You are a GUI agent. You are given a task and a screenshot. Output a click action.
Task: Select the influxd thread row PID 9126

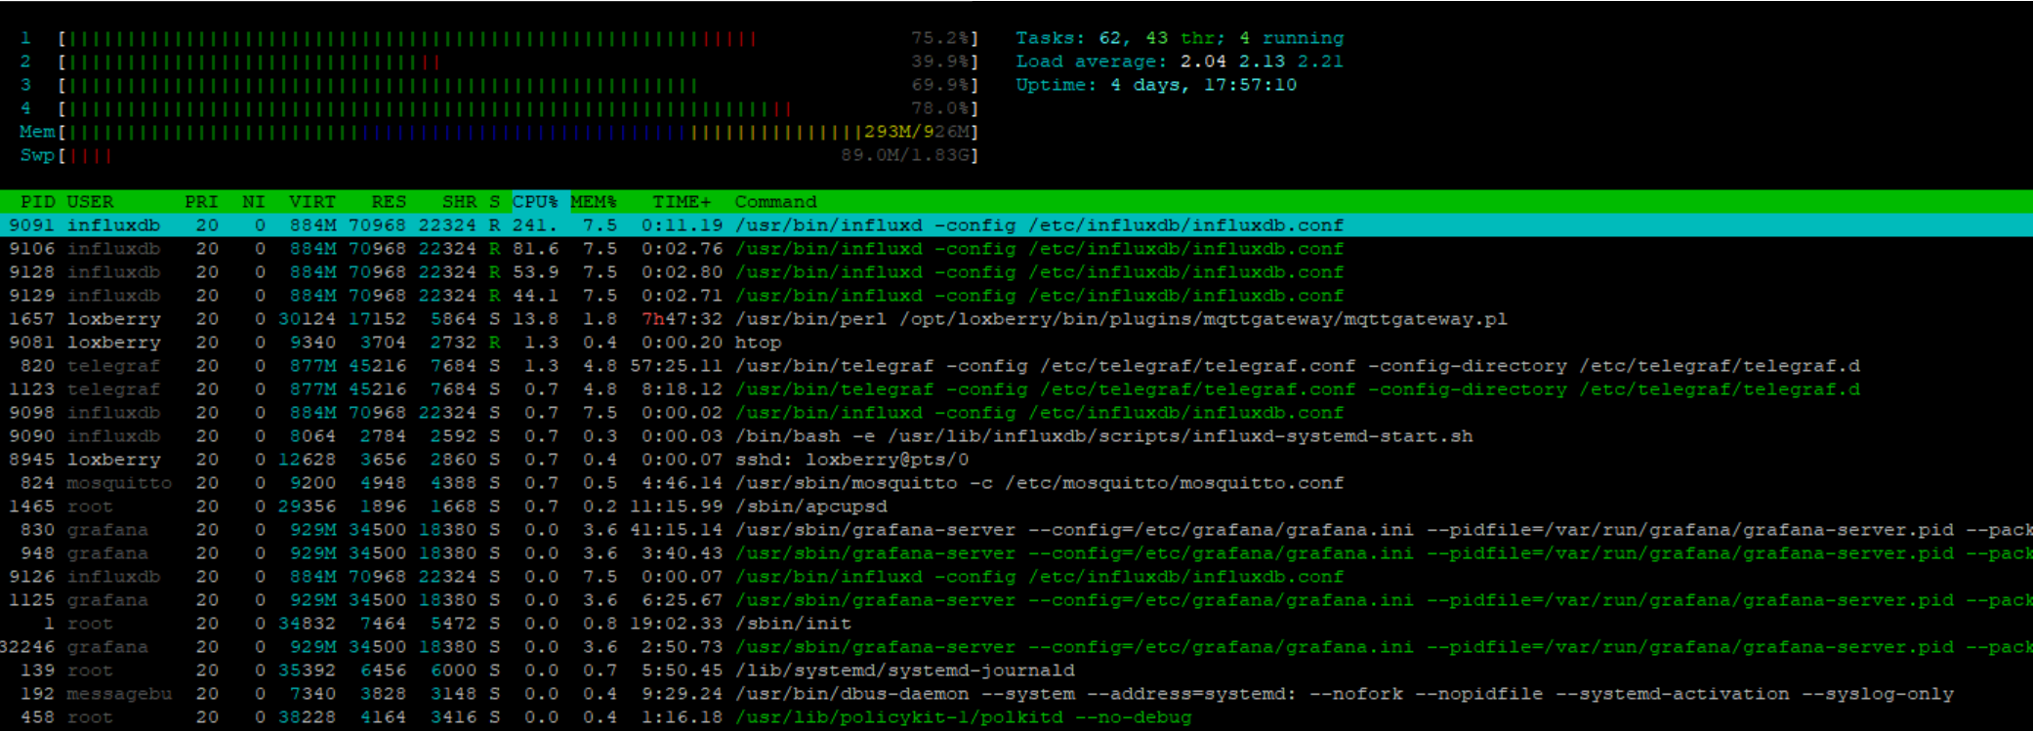click(1016, 577)
